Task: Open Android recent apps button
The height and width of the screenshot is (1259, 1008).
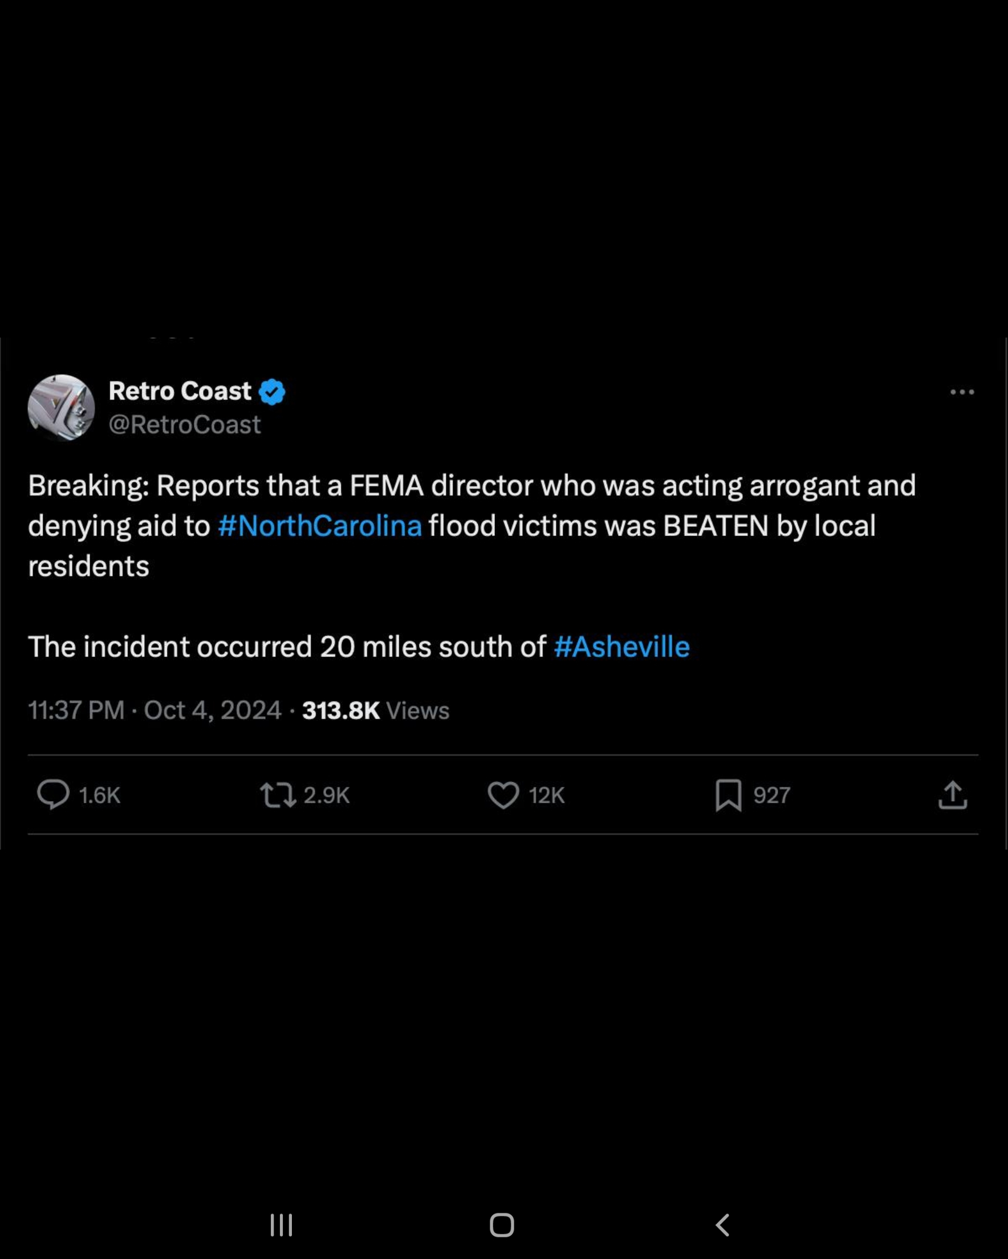Action: point(281,1225)
